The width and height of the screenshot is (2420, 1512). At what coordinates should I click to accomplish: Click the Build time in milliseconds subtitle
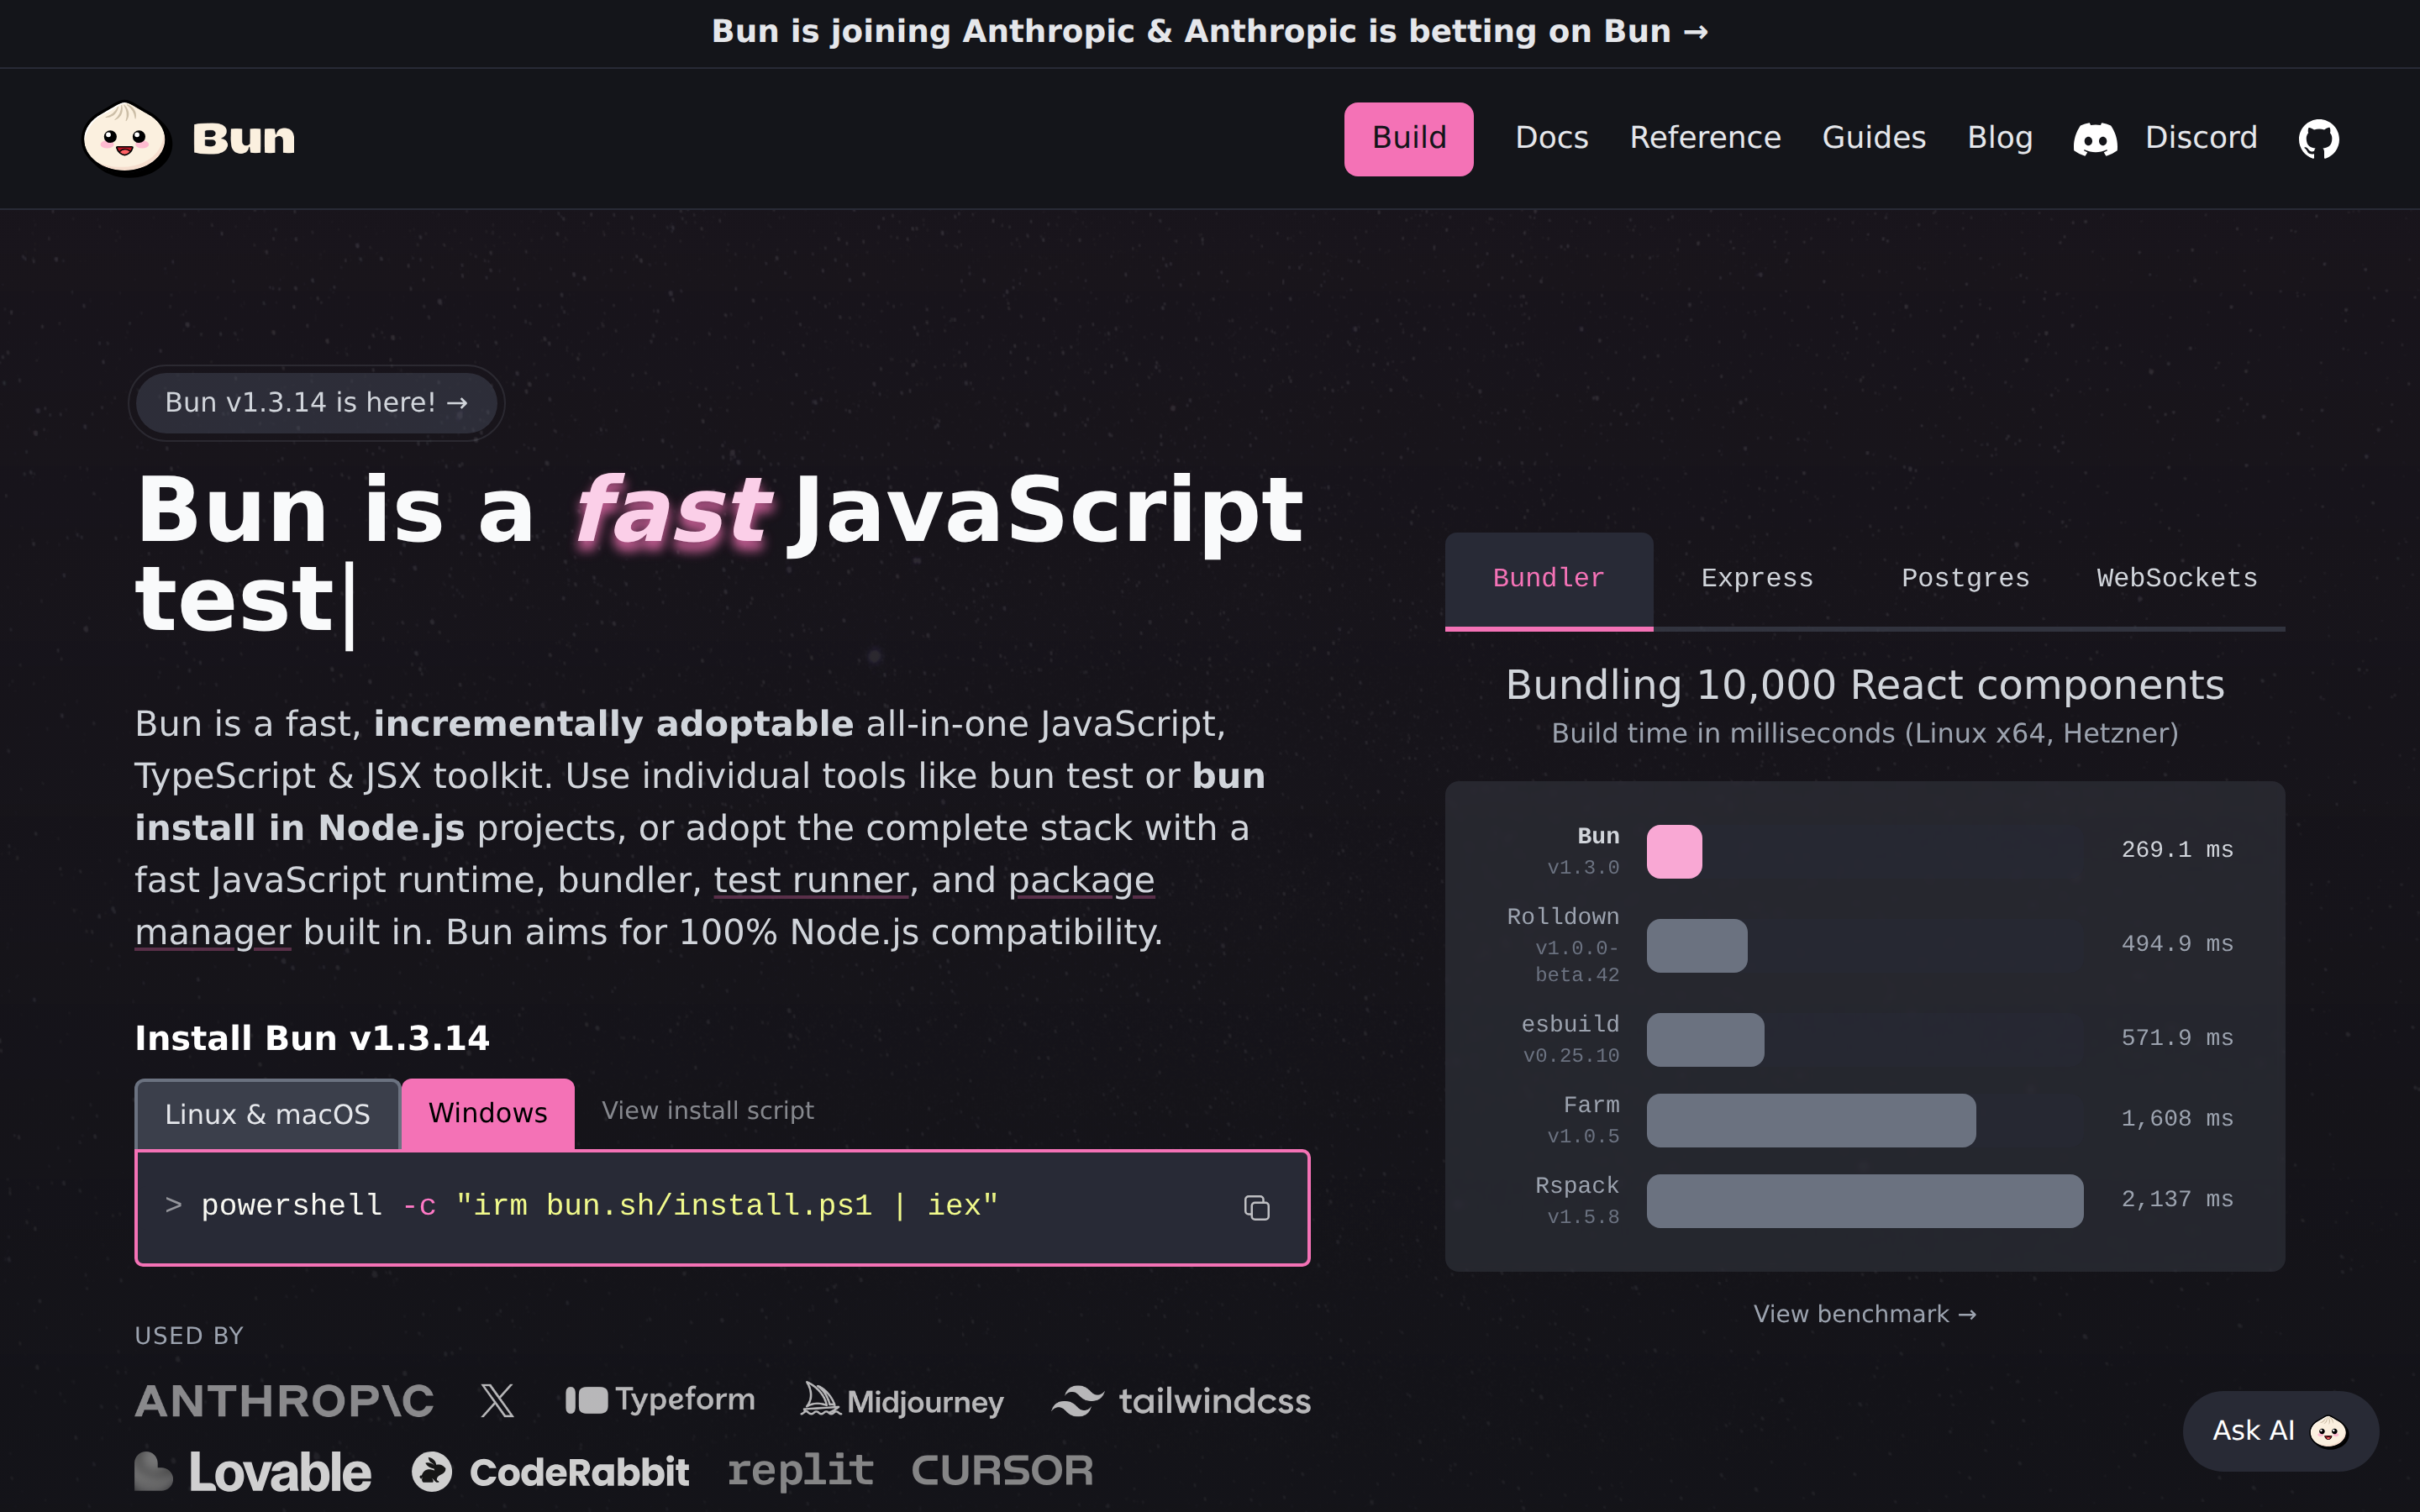(1865, 734)
